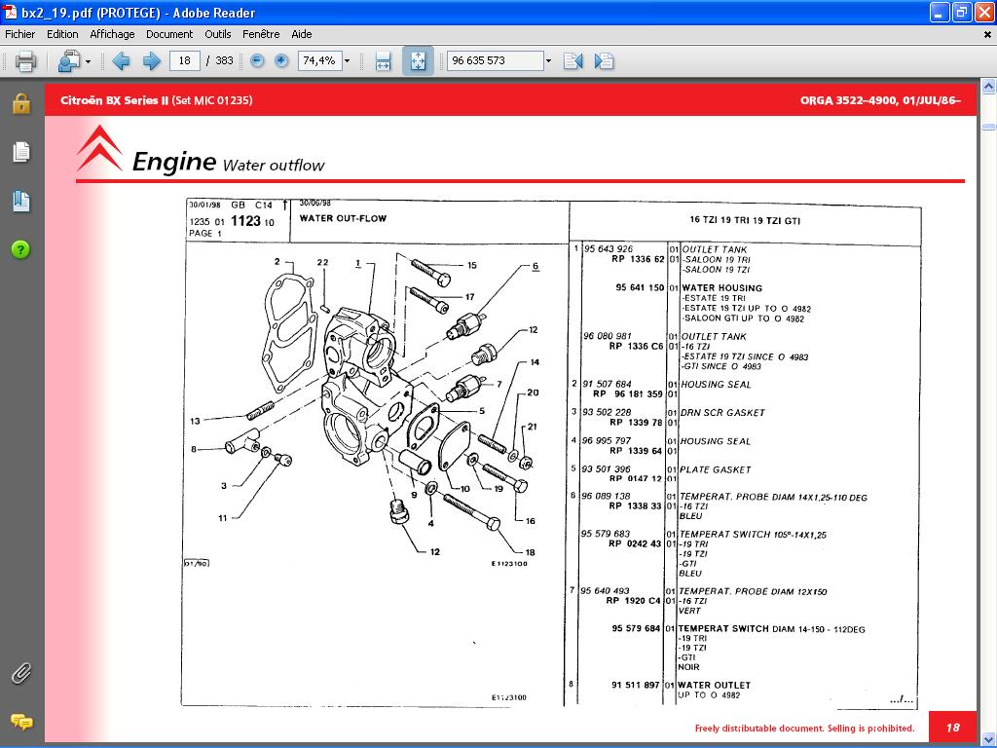Screen dimensions: 997x748
Task: Open the green help question mark panel
Action: click(20, 249)
